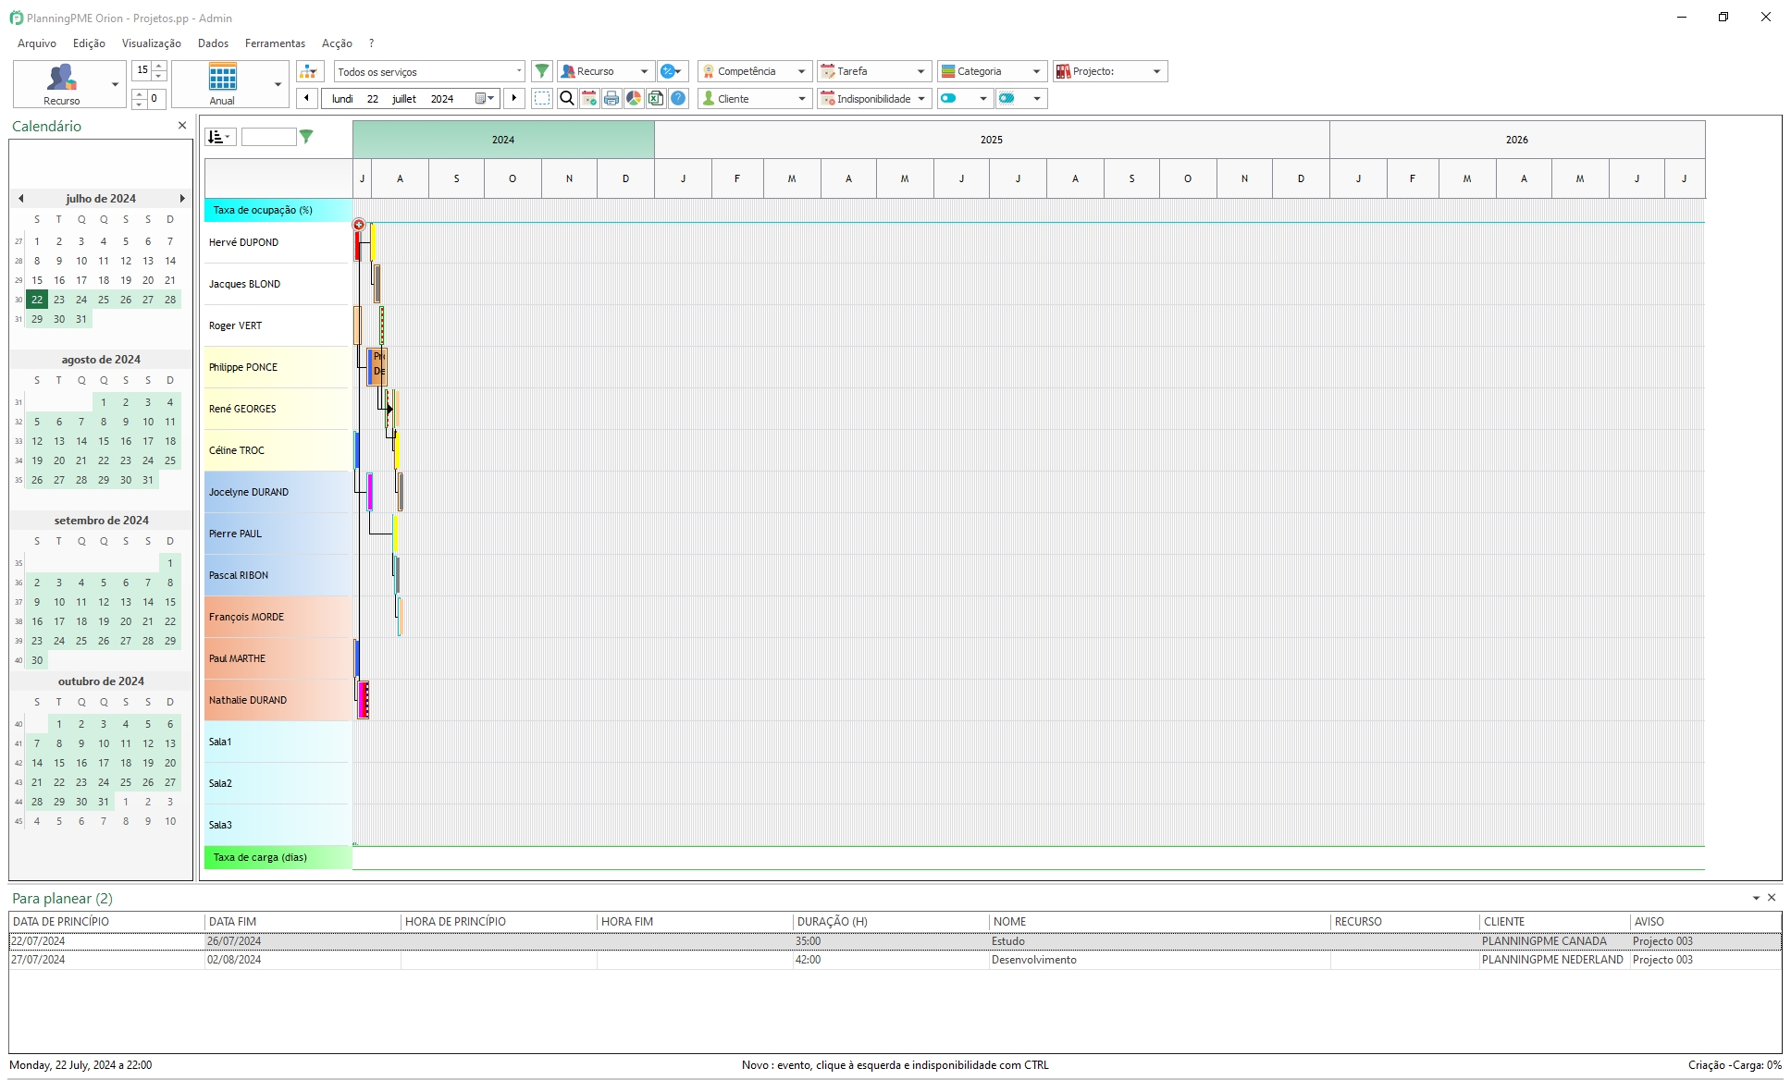Activate the dotted selection rectangle tool
The image size is (1791, 1080).
(x=543, y=98)
